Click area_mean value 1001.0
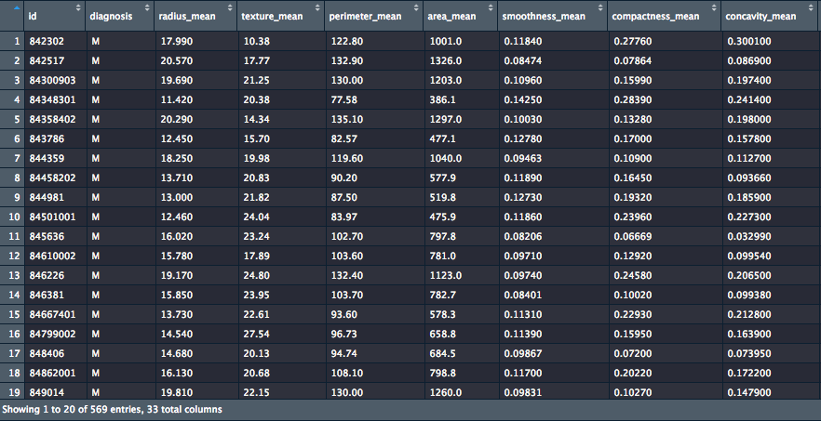The height and width of the screenshot is (421, 821). (x=446, y=41)
